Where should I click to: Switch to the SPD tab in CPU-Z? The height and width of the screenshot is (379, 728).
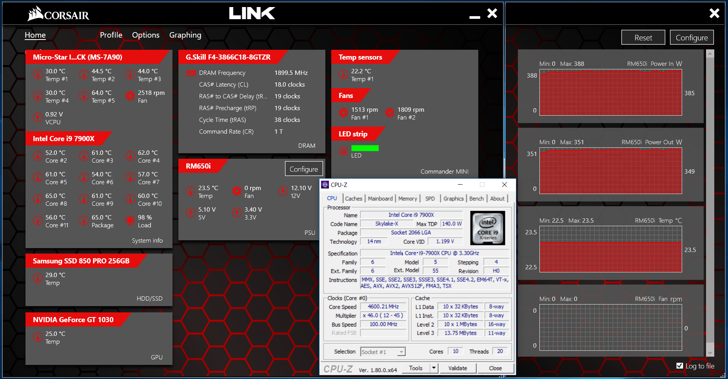click(x=430, y=199)
